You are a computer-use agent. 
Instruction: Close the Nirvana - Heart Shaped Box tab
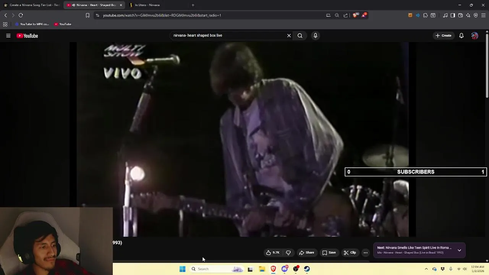point(121,5)
